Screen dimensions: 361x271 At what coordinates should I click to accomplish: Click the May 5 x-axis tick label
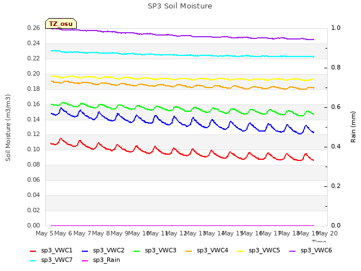point(45,233)
